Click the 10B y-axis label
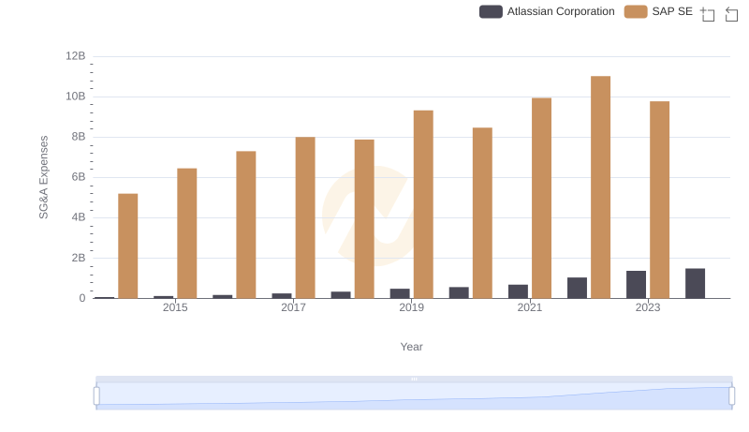 click(x=76, y=97)
